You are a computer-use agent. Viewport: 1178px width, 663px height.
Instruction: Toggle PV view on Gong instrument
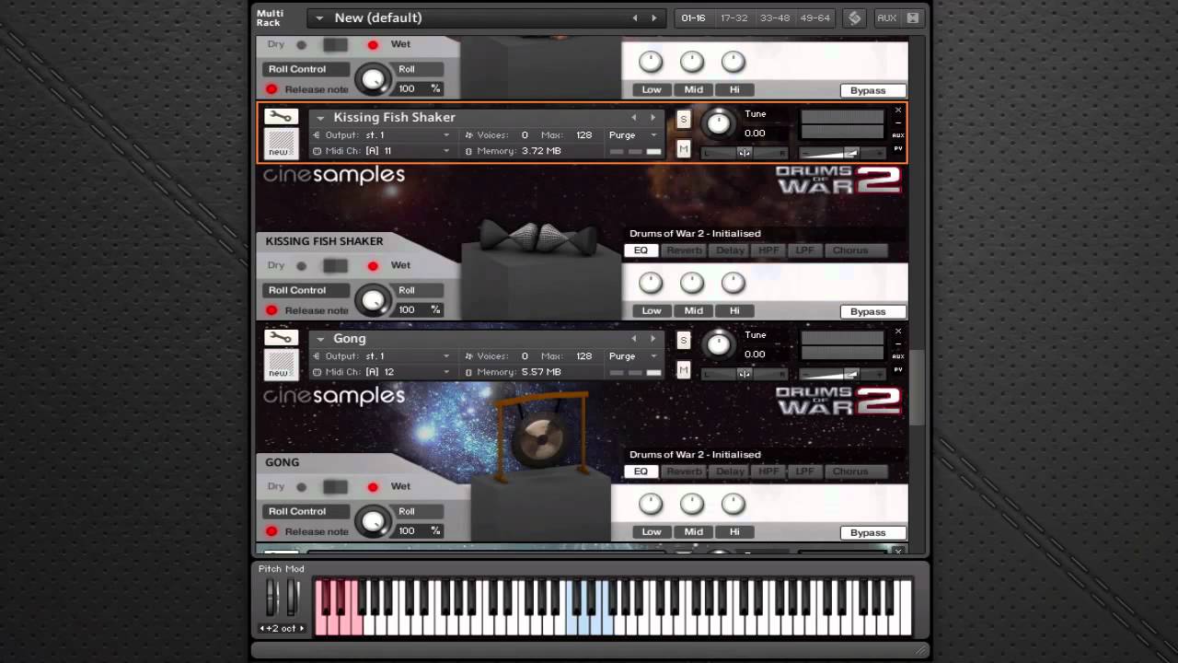[898, 369]
